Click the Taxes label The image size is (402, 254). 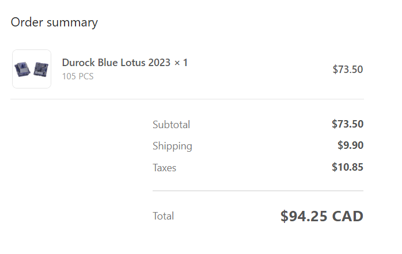pos(164,168)
